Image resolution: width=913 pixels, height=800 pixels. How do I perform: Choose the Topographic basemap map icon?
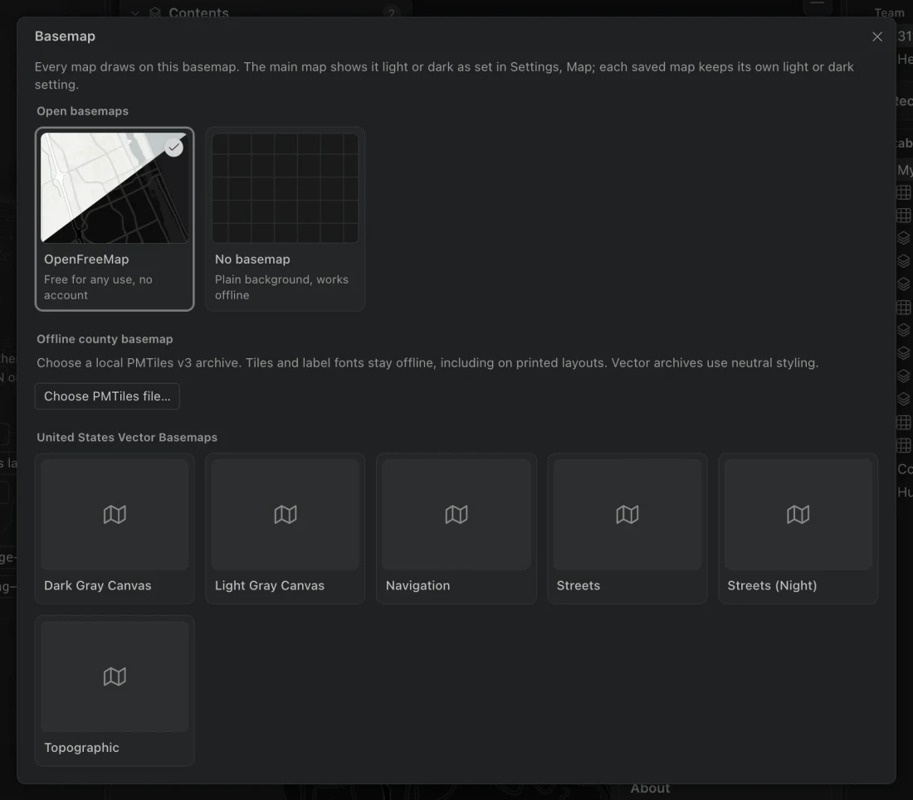[115, 676]
